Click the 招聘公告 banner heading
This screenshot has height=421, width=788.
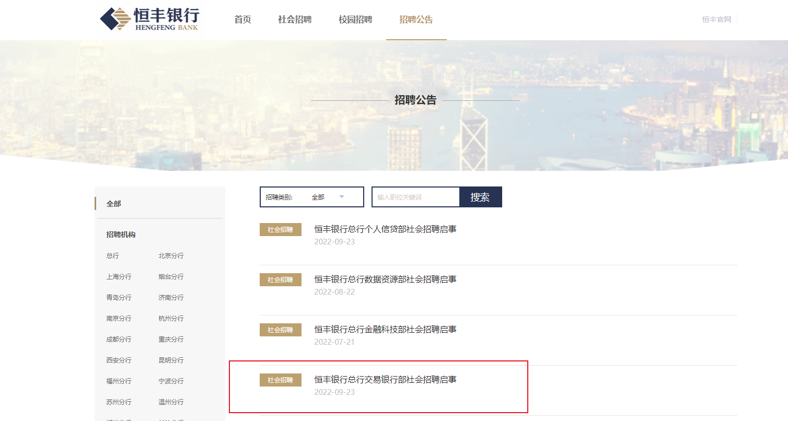(x=415, y=100)
